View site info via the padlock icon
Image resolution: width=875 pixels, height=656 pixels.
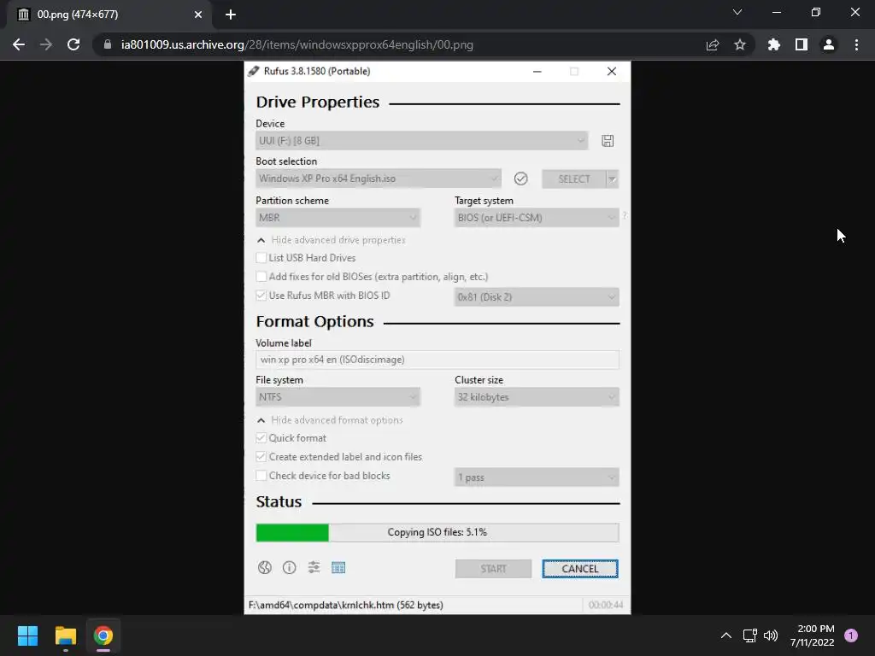(108, 44)
